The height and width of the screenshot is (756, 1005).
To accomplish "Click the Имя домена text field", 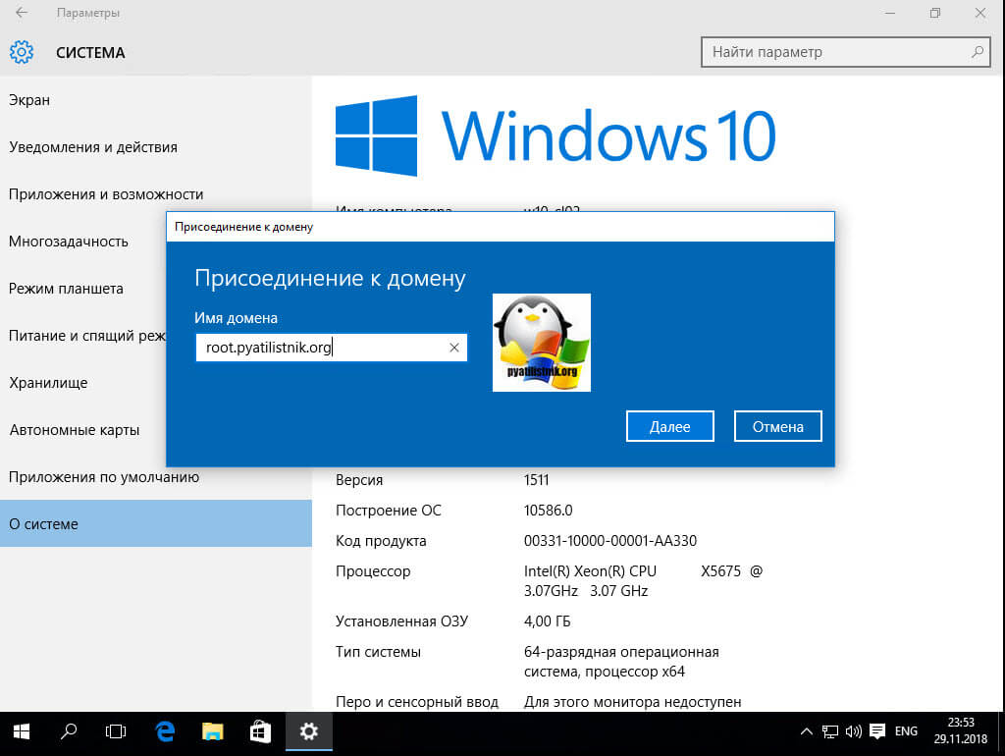I will [x=319, y=348].
